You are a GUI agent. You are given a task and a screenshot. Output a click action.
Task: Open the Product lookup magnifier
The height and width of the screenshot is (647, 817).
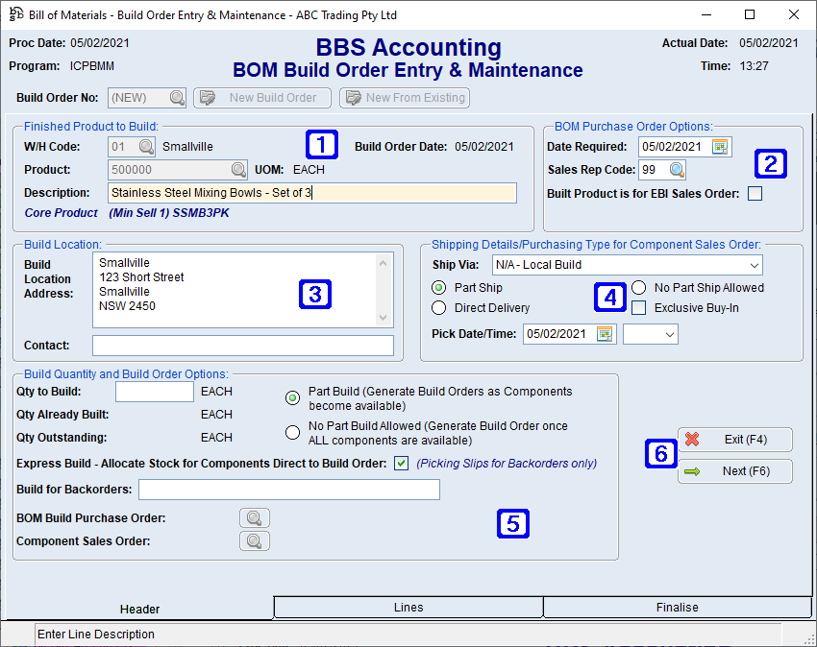239,169
